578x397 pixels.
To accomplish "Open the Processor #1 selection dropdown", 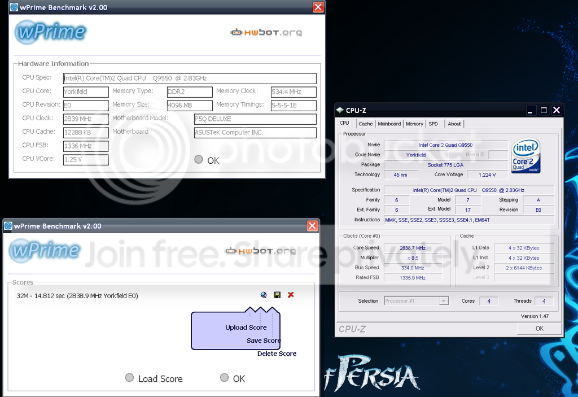I will coord(416,301).
